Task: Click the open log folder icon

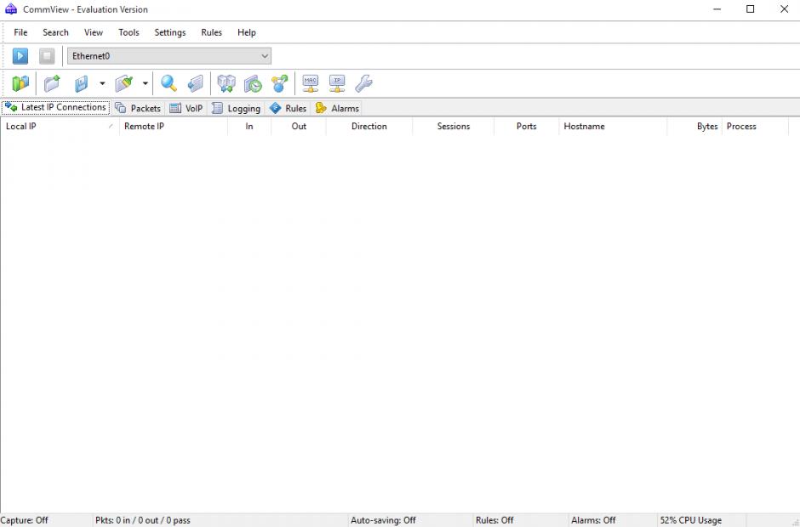Action: coord(52,83)
